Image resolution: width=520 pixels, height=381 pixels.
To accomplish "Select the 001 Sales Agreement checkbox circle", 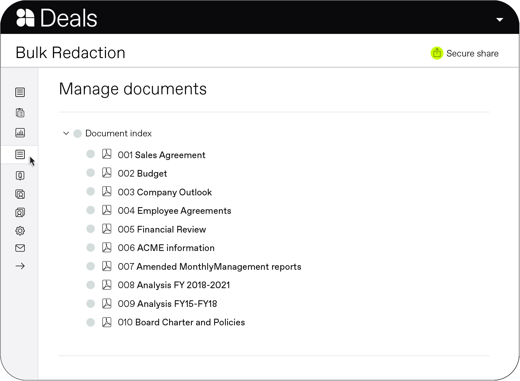I will tap(91, 154).
